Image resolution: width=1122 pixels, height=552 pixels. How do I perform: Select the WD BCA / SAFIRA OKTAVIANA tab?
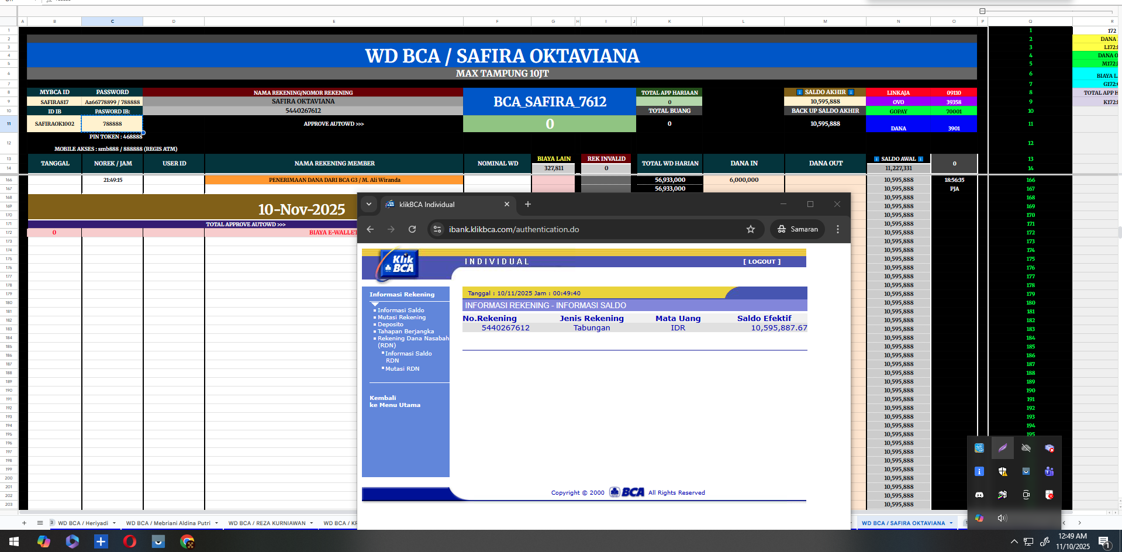click(x=903, y=523)
